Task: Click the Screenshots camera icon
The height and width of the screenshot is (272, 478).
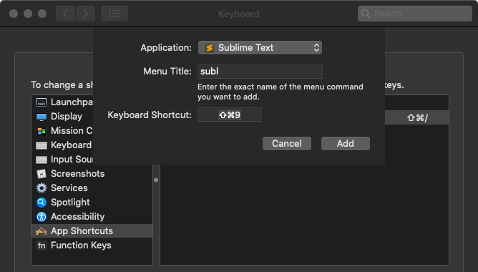Action: (42, 174)
